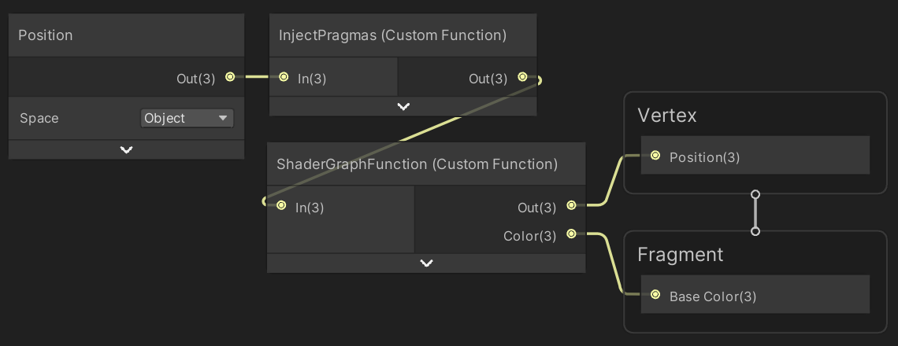
Task: Collapse the ShaderGraphFunction node with its chevron
Action: click(x=426, y=263)
